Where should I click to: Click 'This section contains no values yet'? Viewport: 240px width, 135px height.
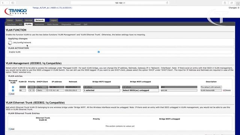[120, 126]
